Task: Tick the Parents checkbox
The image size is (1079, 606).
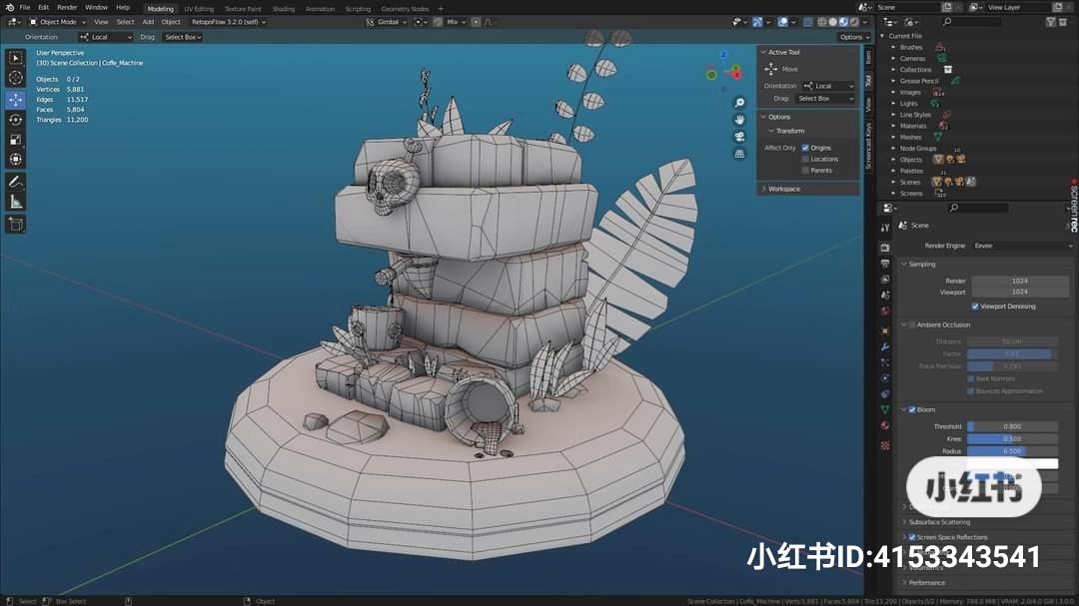Action: click(x=805, y=171)
